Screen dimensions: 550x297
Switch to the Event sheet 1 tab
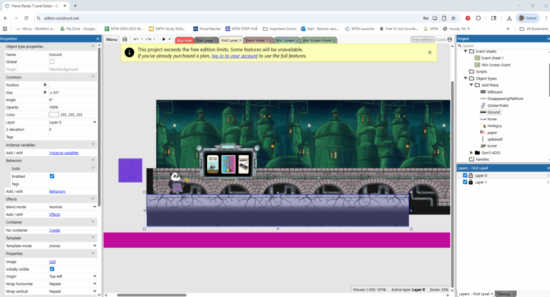[256, 40]
